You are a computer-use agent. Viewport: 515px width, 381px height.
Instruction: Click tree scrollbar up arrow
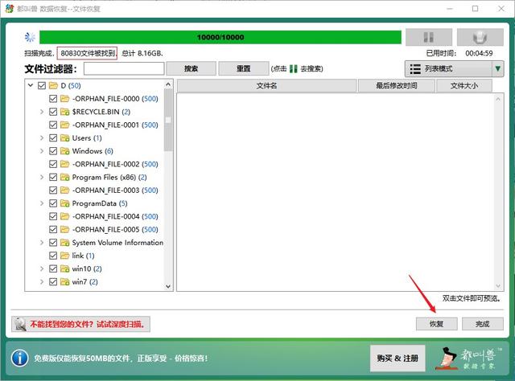168,84
